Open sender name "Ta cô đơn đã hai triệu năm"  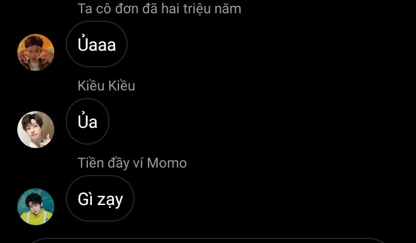[x=159, y=9]
